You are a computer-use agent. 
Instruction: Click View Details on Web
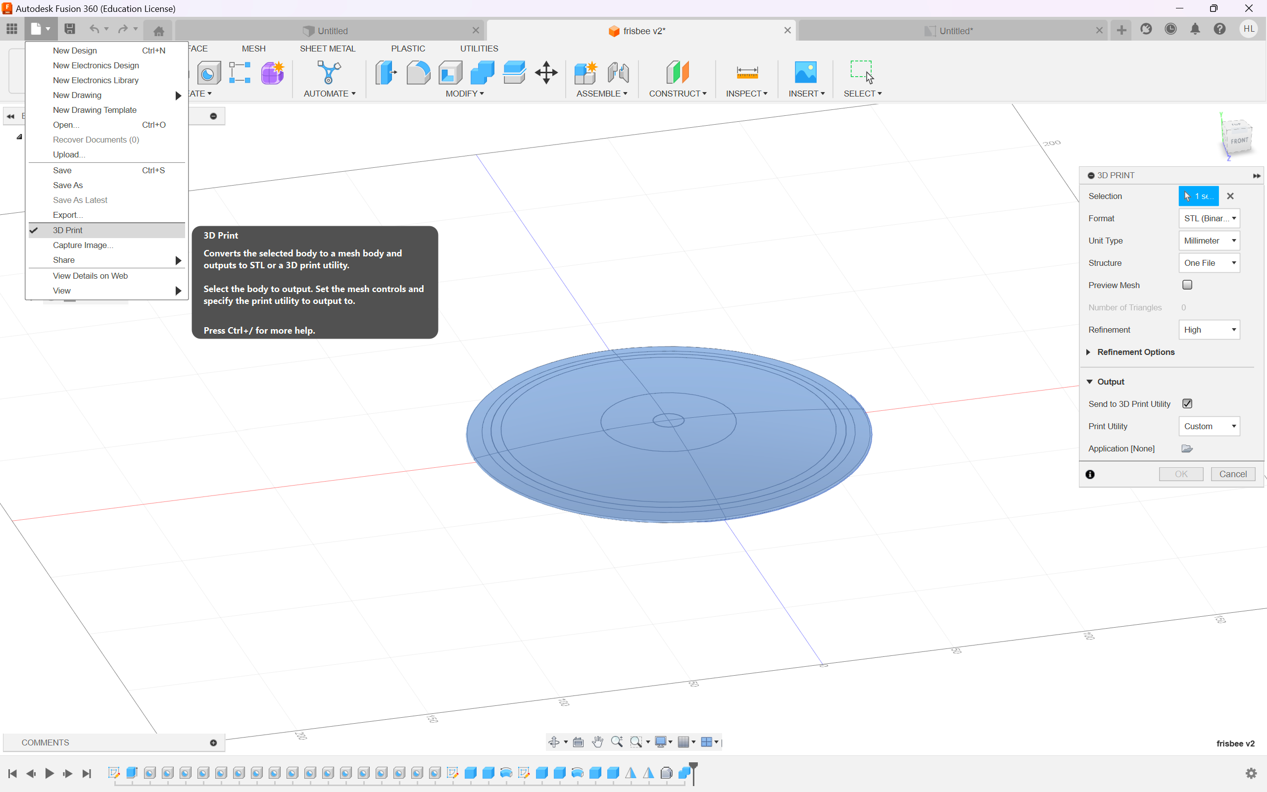(x=90, y=276)
